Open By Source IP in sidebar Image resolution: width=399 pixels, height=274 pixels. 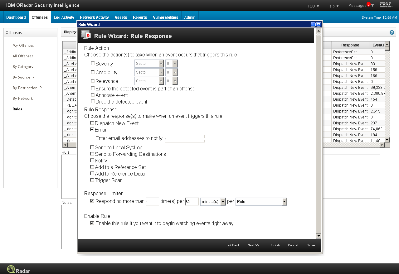pos(24,77)
